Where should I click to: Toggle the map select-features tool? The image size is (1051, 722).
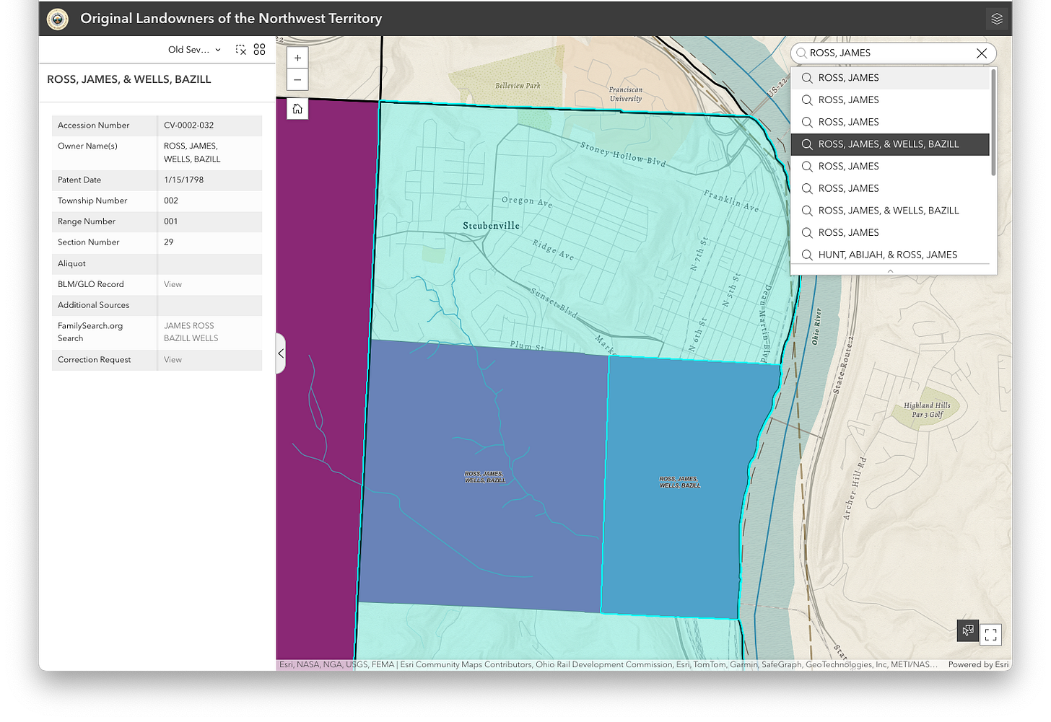pos(967,630)
